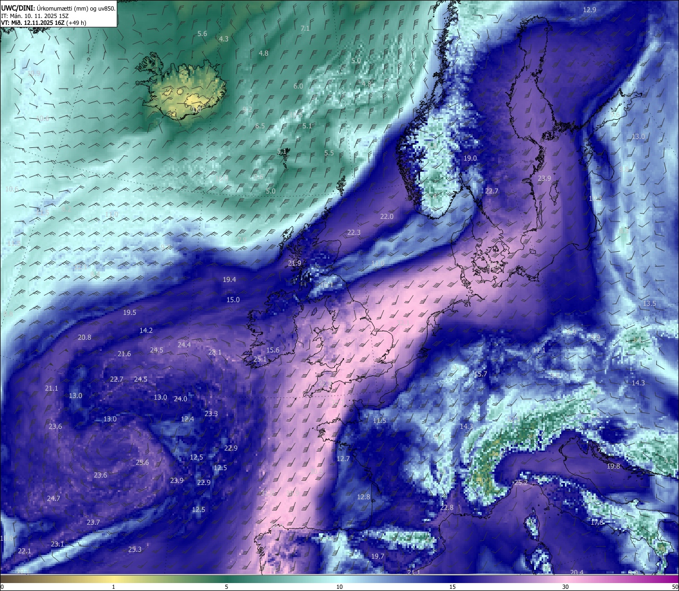Click the map value "12.7" near Brittany

pos(343,459)
